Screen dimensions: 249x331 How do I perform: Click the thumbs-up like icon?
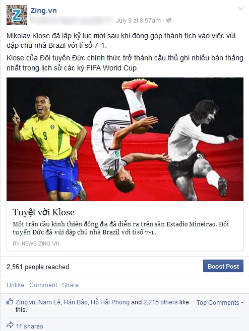[x=10, y=301]
